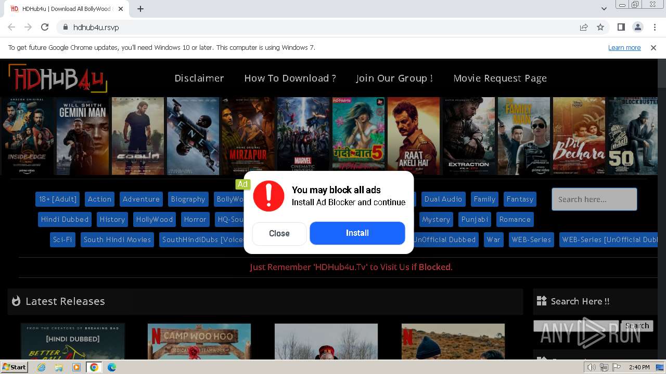
Task: Open the South Hindi Movies tag
Action: tap(117, 239)
